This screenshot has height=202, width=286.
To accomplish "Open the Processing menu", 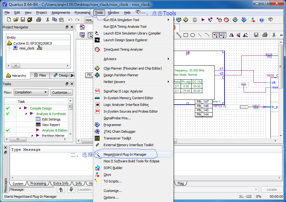I will [x=83, y=13].
